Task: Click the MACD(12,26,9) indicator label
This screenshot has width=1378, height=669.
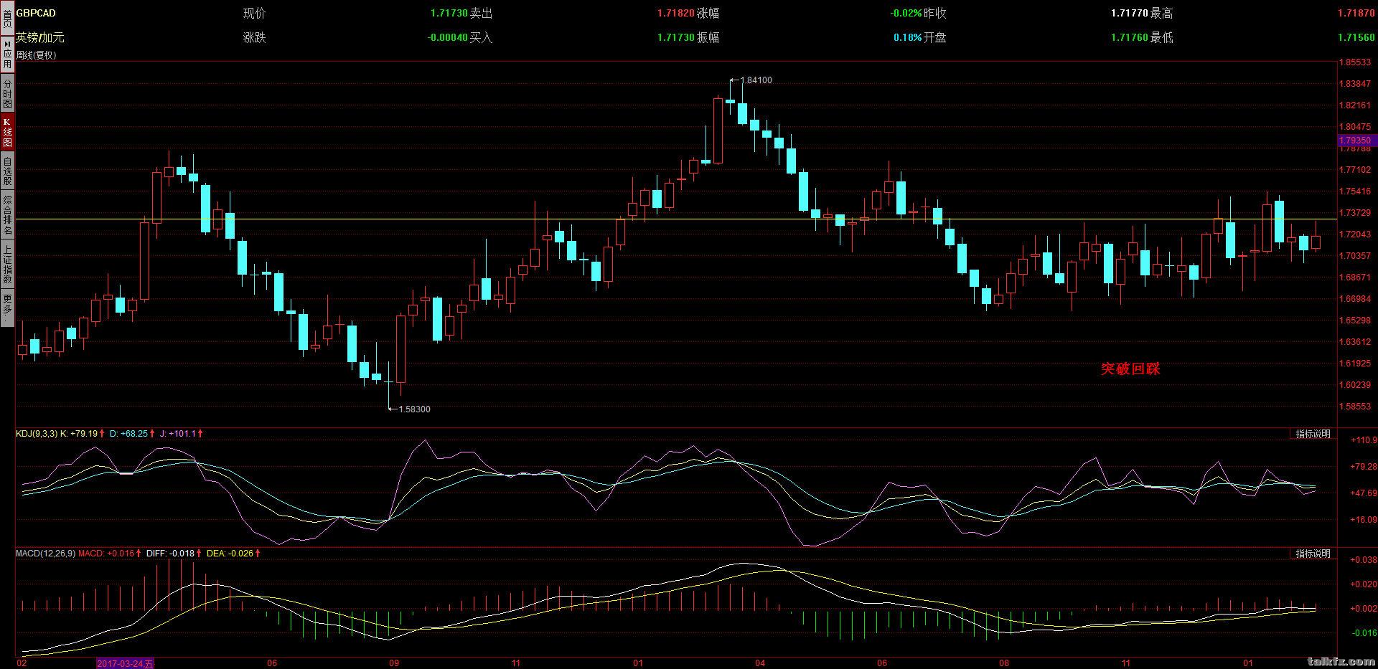Action: (45, 554)
